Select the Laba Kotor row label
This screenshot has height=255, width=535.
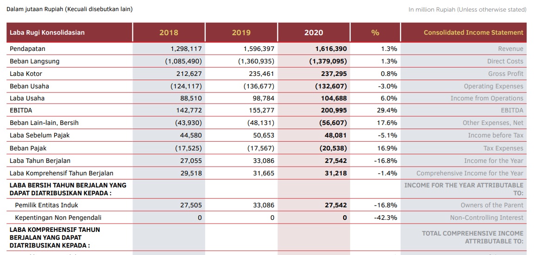click(26, 74)
